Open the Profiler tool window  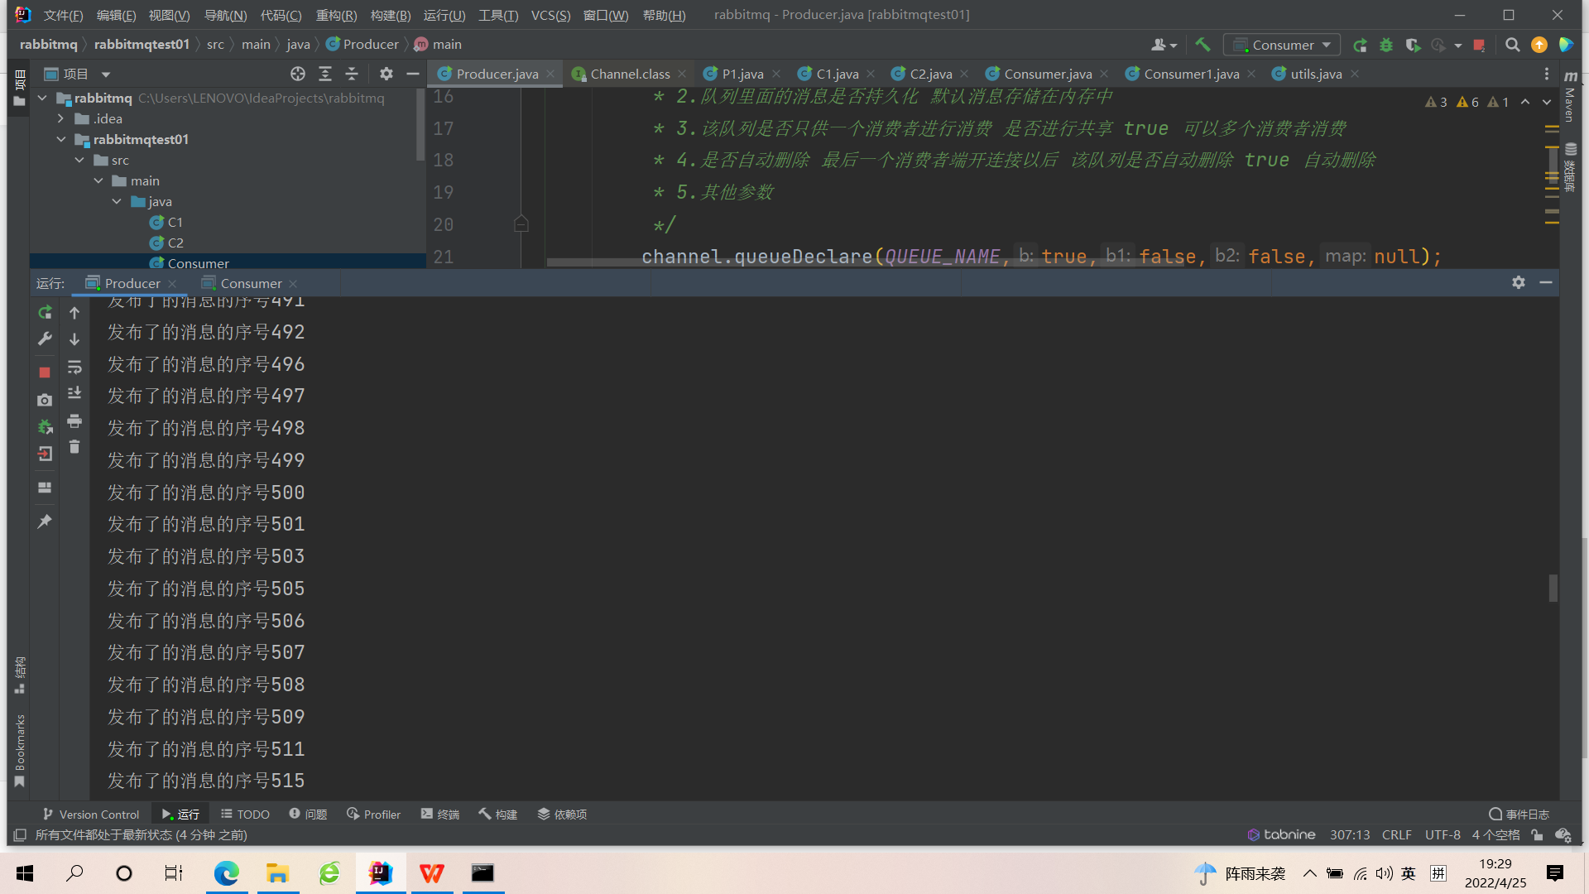[373, 815]
